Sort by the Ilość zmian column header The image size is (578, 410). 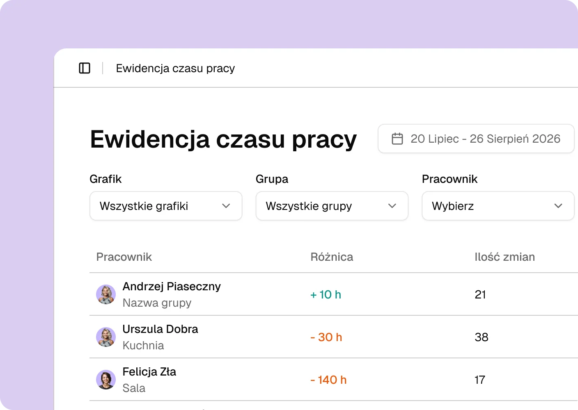coord(505,257)
